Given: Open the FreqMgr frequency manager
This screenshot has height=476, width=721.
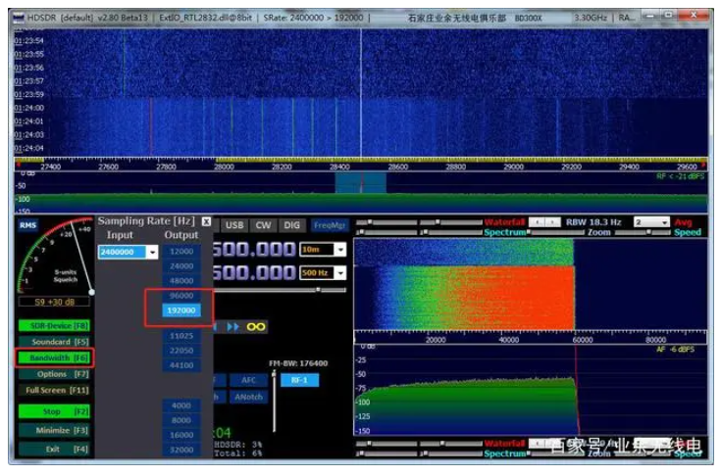Looking at the screenshot, I should point(330,225).
